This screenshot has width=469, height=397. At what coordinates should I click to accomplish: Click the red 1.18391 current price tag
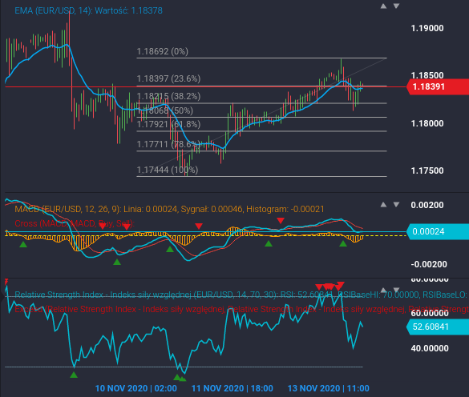pyautogui.click(x=438, y=87)
